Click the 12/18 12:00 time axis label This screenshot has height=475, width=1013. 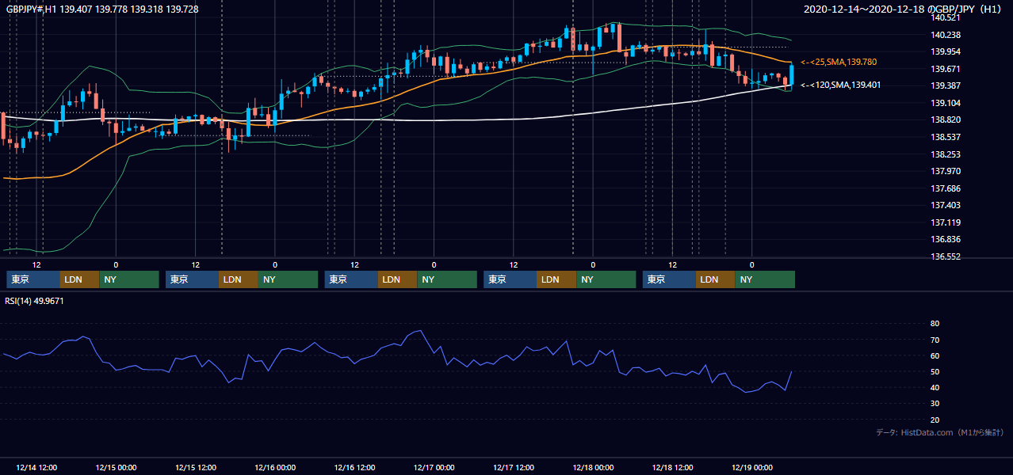tap(673, 467)
